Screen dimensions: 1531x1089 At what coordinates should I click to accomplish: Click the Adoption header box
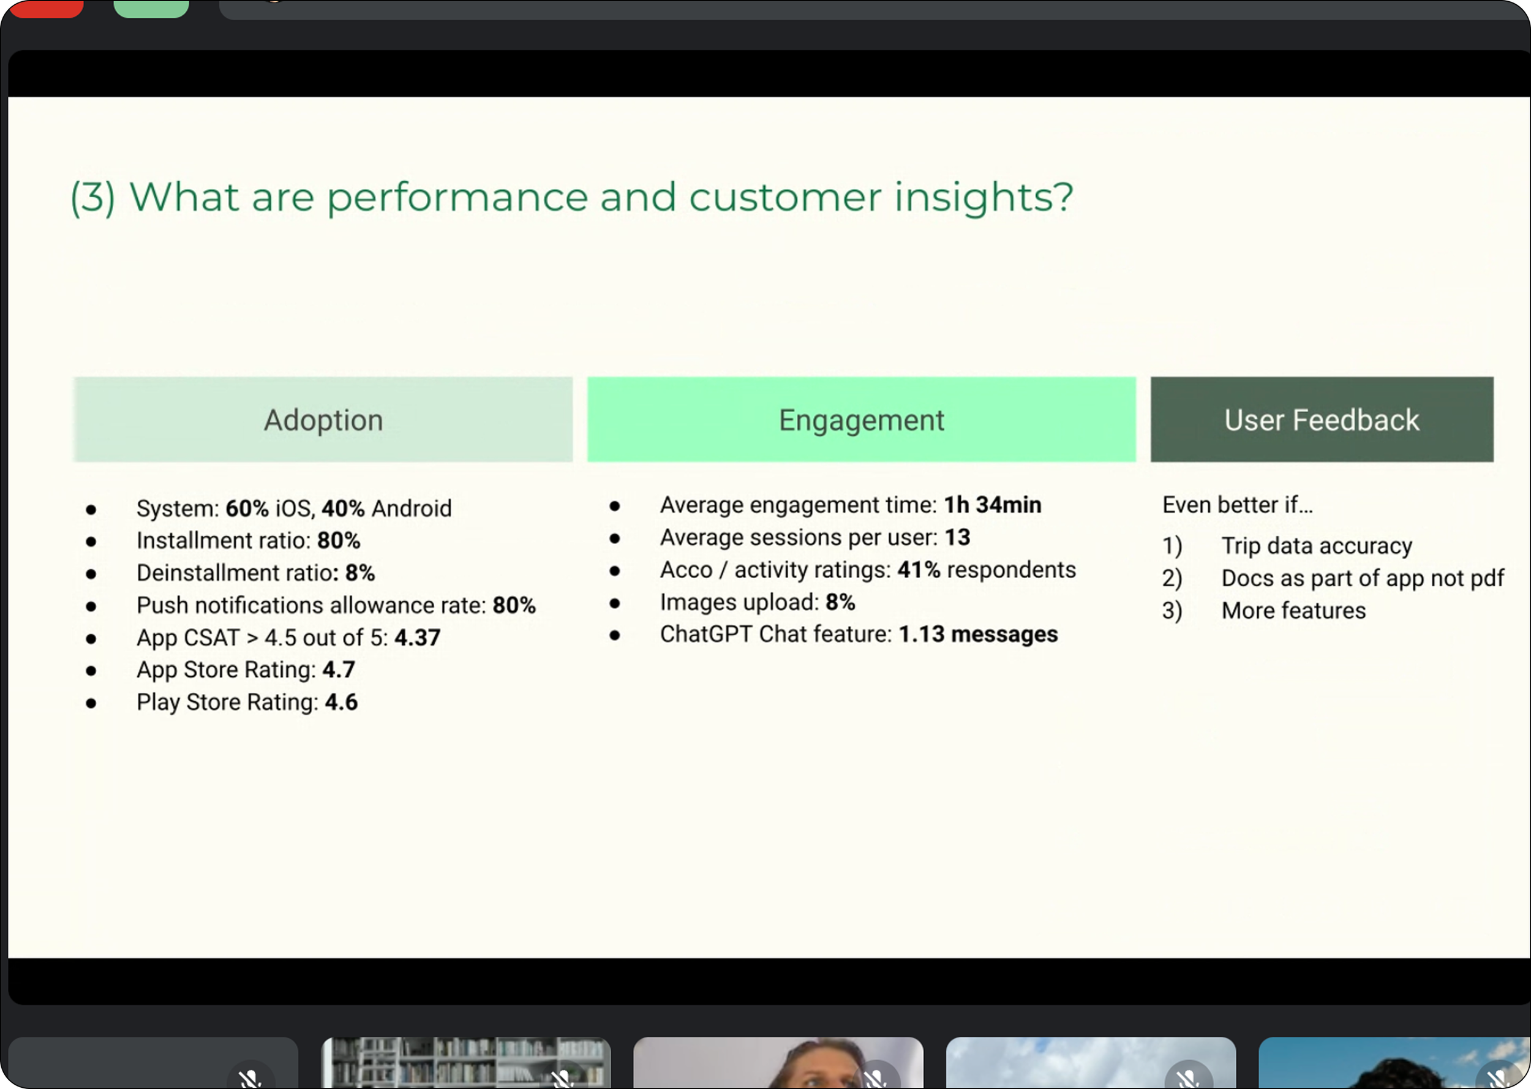pos(323,419)
